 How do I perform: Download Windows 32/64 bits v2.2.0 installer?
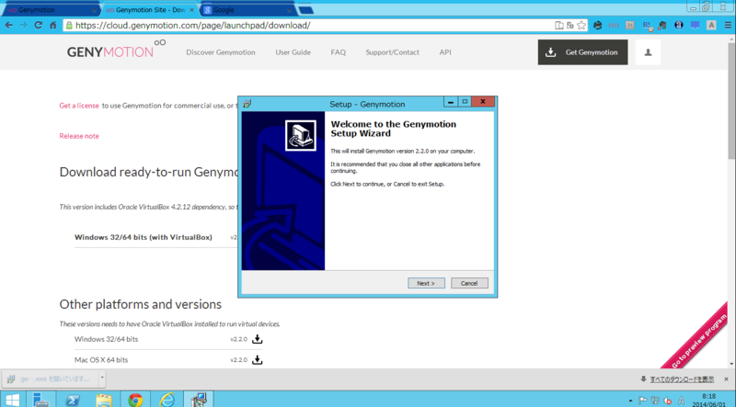pos(258,339)
